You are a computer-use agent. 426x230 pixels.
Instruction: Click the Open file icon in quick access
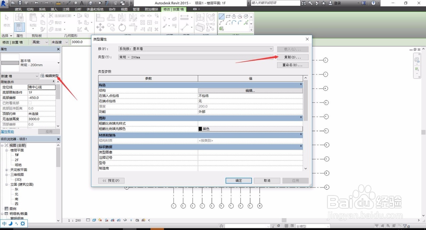tap(13, 3)
